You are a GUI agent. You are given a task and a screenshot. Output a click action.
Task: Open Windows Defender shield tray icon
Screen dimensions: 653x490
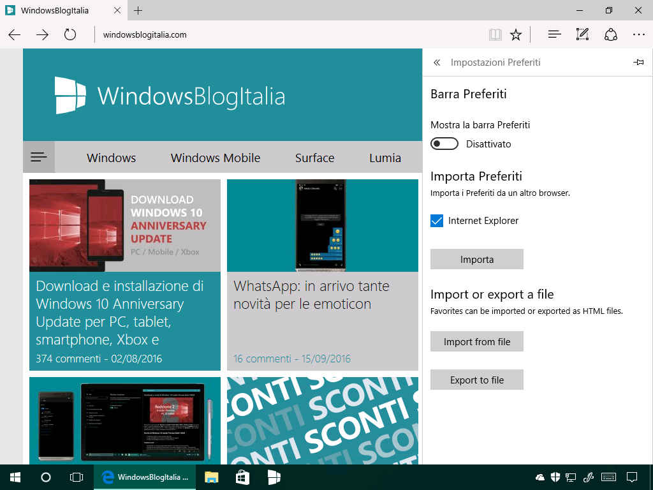(x=555, y=477)
